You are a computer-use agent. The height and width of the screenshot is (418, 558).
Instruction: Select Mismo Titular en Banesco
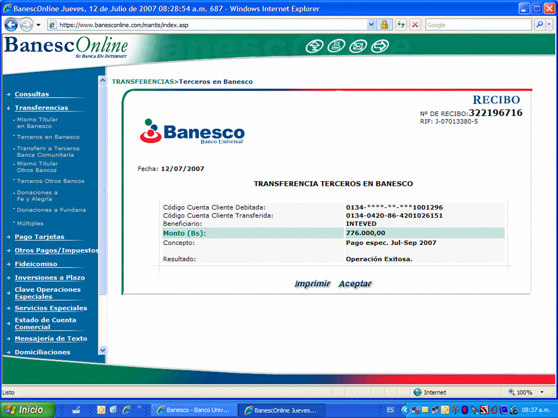37,122
